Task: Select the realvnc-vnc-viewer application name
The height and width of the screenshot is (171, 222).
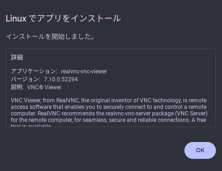Action: click(84, 71)
